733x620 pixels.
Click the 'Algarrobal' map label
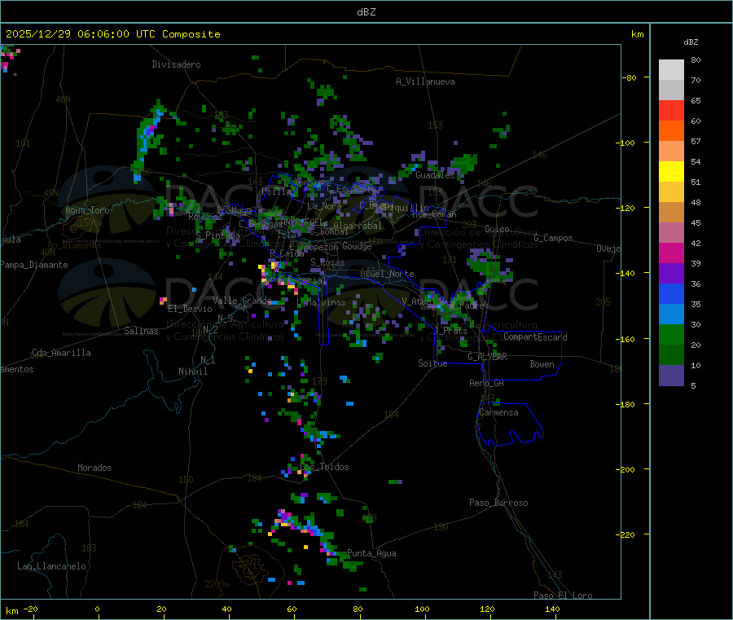click(358, 226)
